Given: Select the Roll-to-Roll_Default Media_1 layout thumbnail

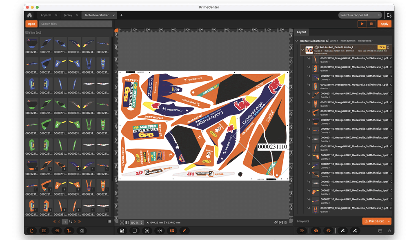Looking at the screenshot, I should coord(309,50).
